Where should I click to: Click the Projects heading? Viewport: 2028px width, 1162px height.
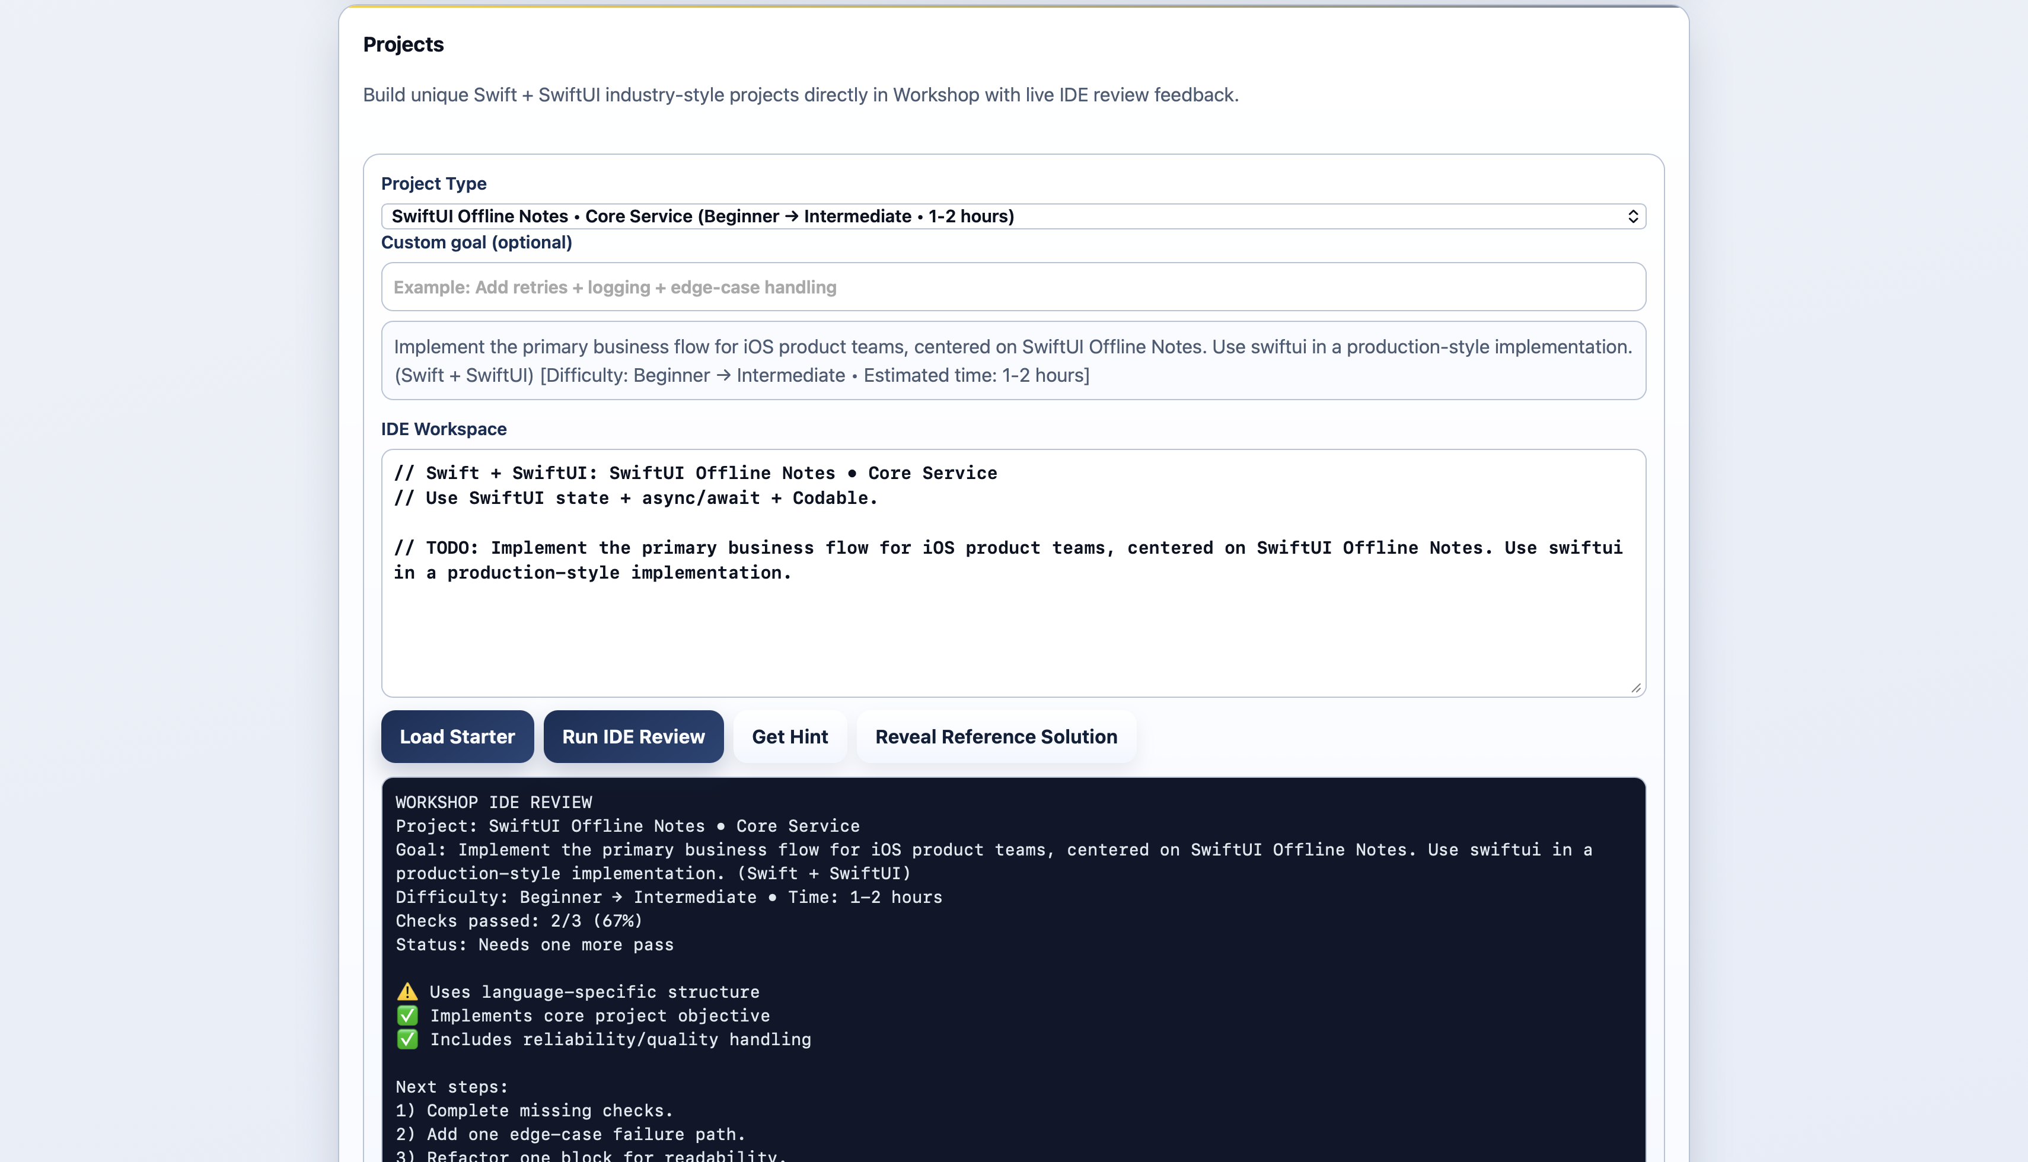pyautogui.click(x=403, y=44)
